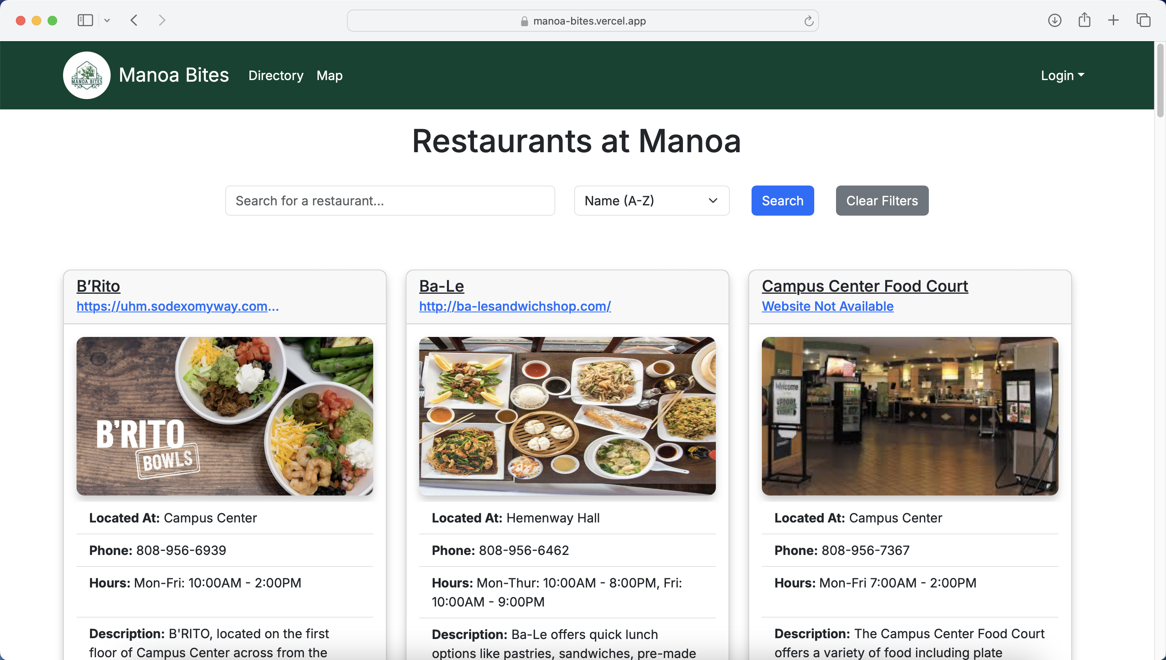1166x660 pixels.
Task: Reload the page with the refresh icon
Action: click(808, 21)
